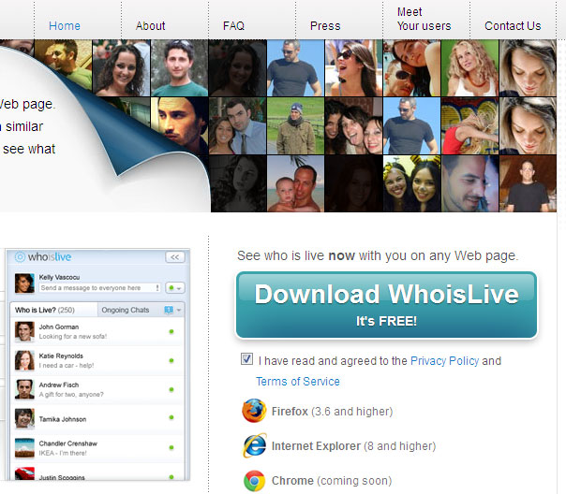Select Katie Reynolds in the list
The width and height of the screenshot is (566, 494).
tap(97, 361)
